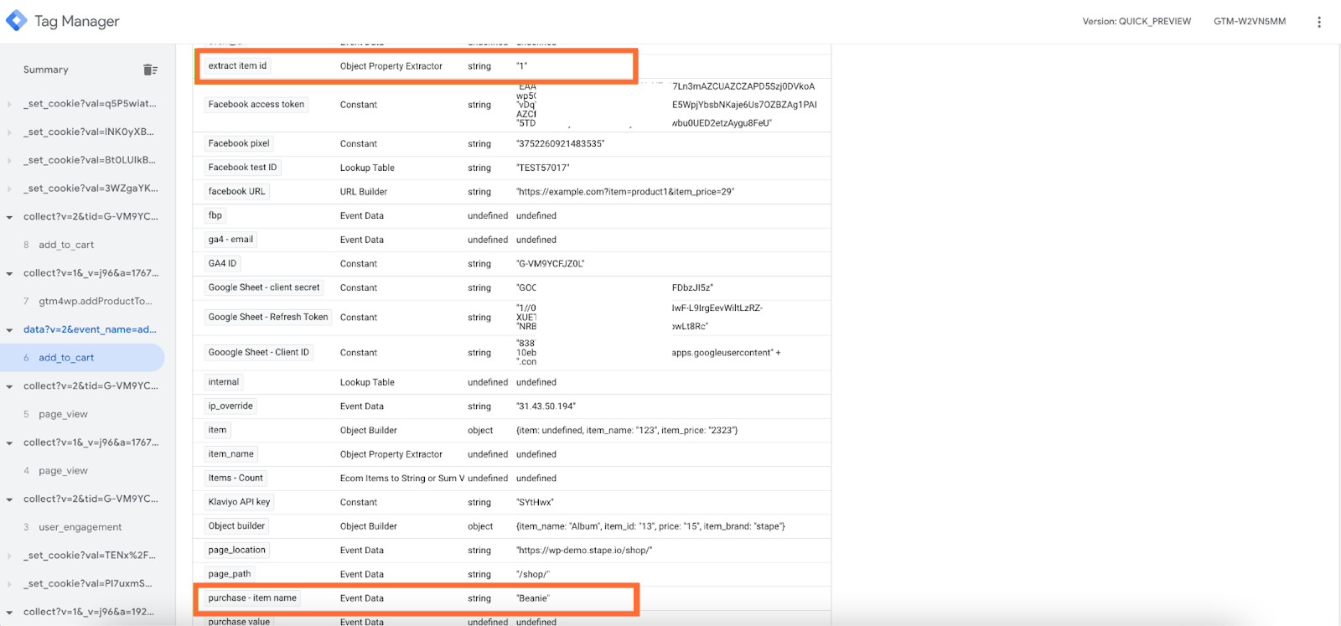This screenshot has width=1341, height=626.
Task: Open the 'internal' variable chip
Action: [x=224, y=382]
